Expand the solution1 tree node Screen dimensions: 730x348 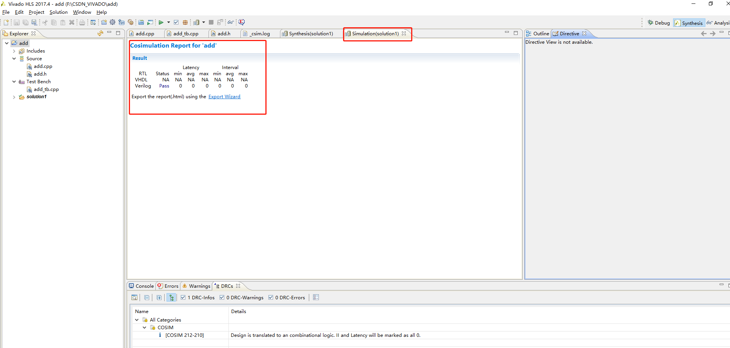pos(14,97)
